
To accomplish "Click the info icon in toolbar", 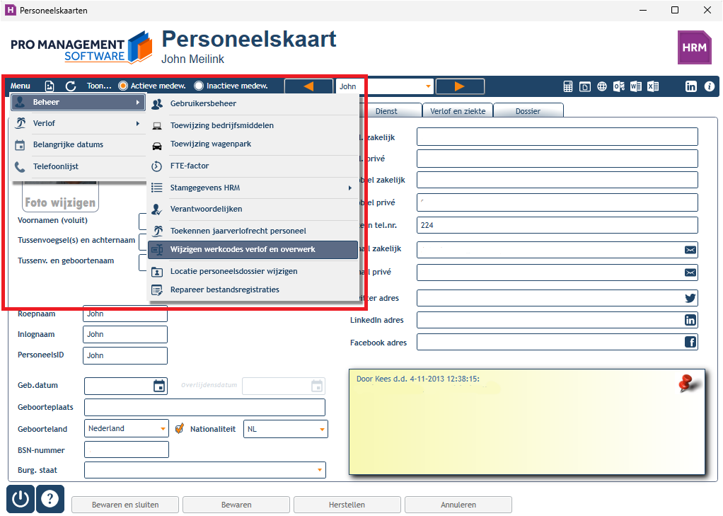I will (x=710, y=86).
